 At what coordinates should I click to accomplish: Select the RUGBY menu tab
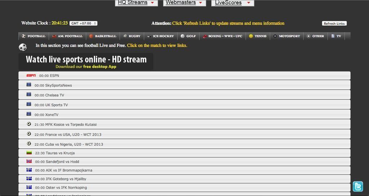pos(132,36)
